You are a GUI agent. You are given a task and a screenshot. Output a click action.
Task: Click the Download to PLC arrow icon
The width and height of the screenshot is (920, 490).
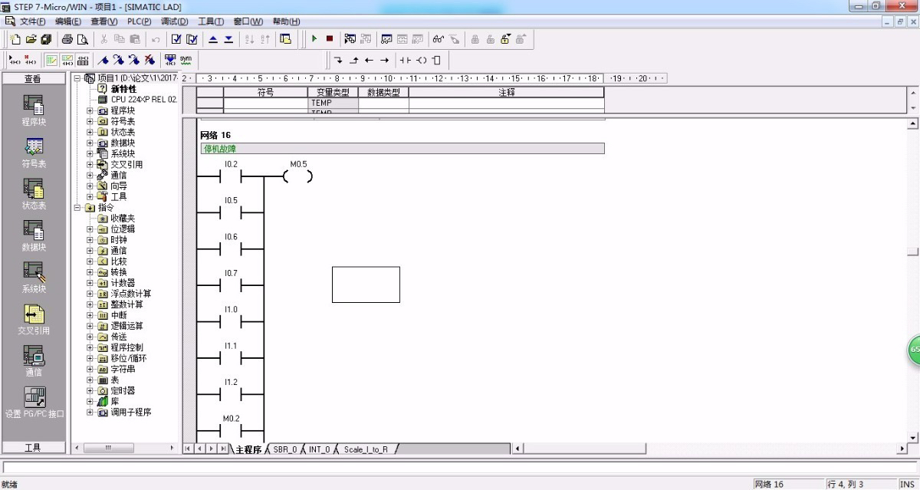(x=228, y=39)
